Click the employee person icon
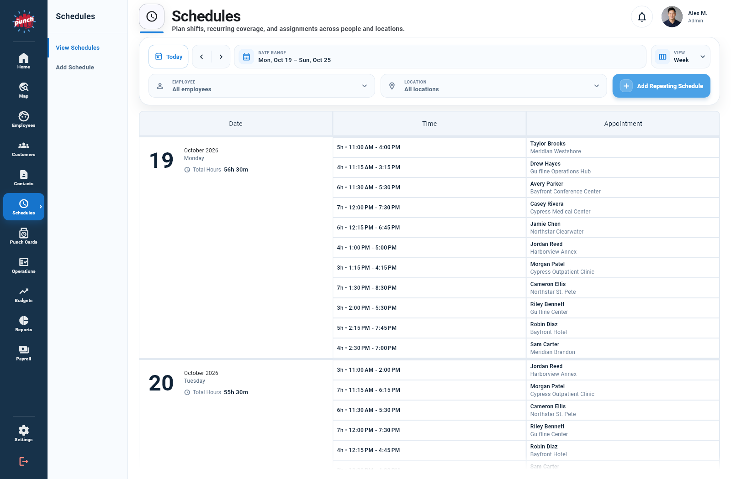The height and width of the screenshot is (479, 731). 160,86
